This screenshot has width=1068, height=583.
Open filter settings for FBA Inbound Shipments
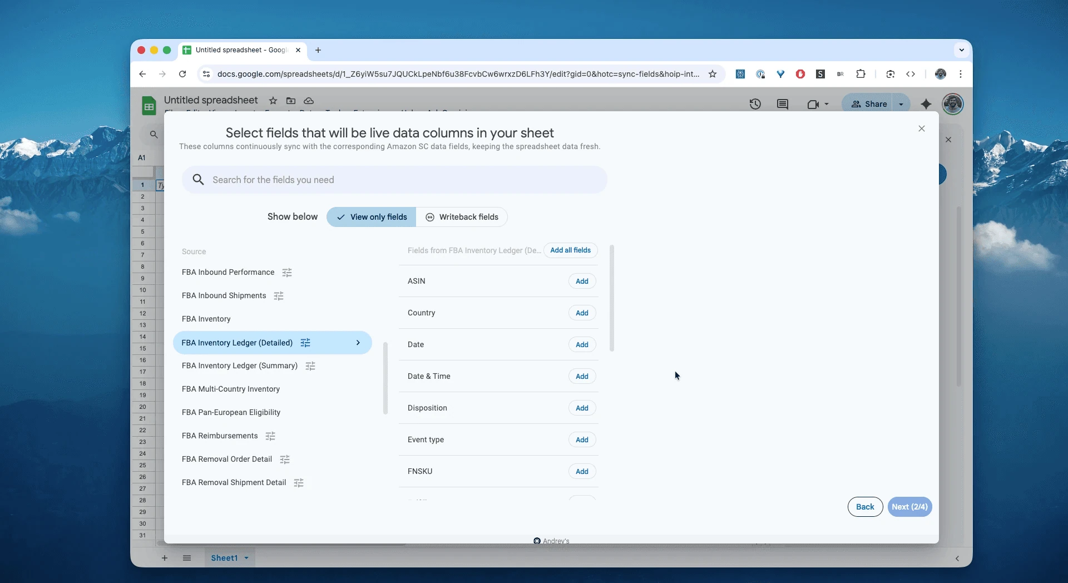(x=279, y=296)
